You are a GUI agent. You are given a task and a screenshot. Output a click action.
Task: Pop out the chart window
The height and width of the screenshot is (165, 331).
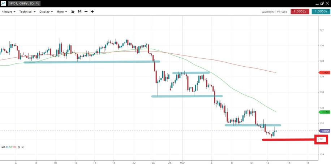point(321,3)
